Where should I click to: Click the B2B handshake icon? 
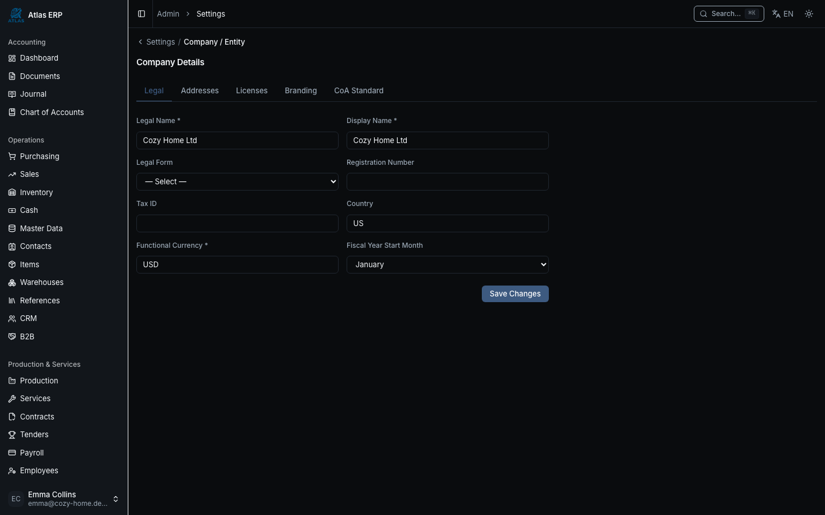tap(12, 336)
